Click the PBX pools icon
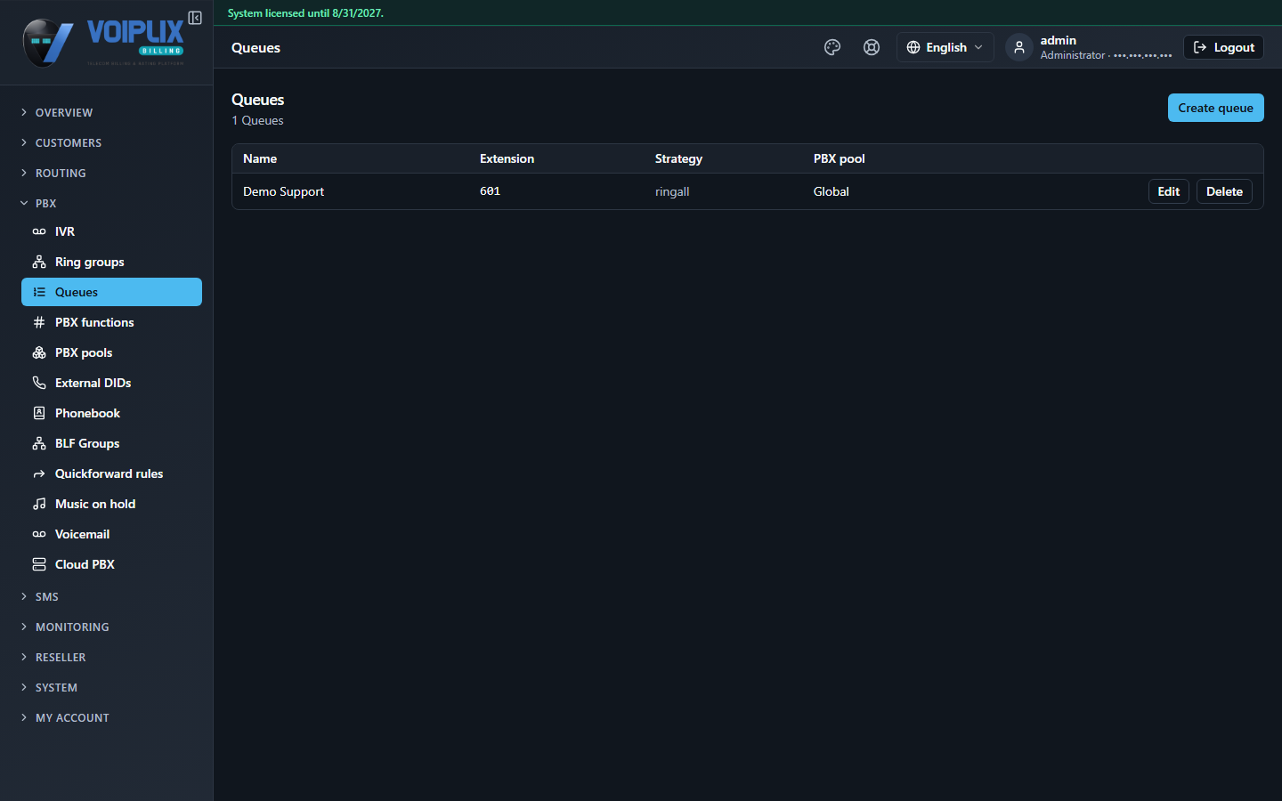The image size is (1282, 801). point(39,352)
